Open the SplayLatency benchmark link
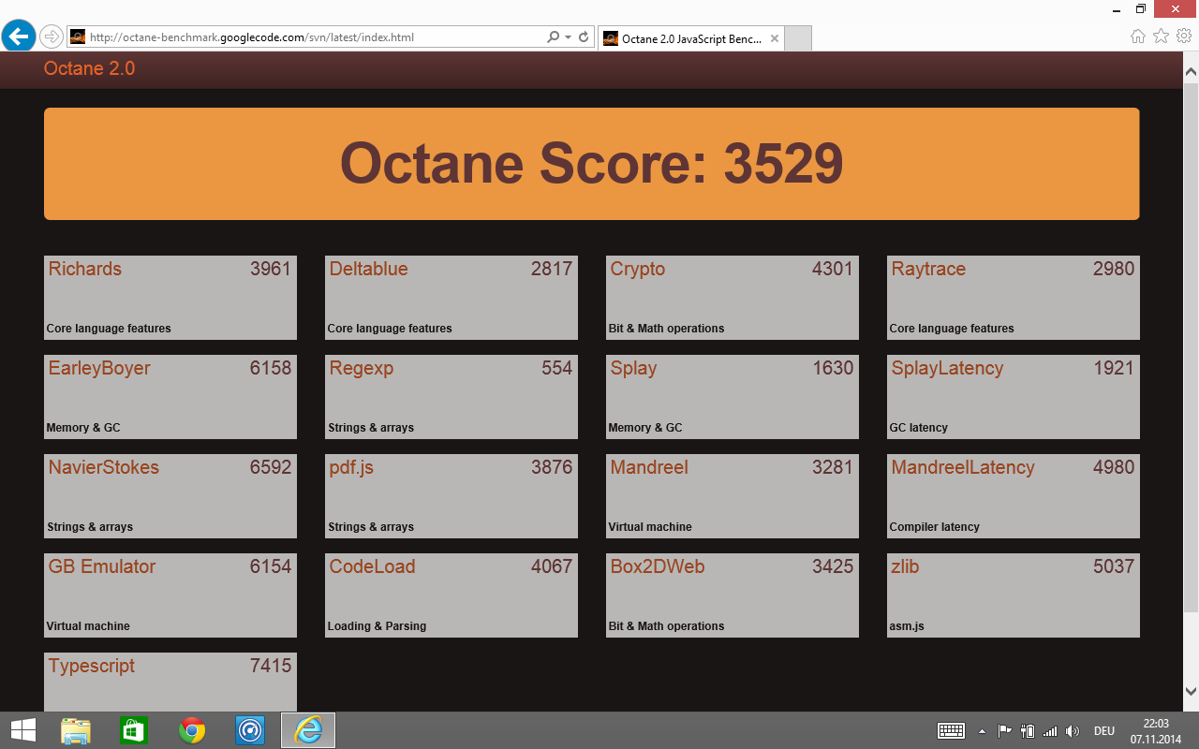 tap(947, 368)
